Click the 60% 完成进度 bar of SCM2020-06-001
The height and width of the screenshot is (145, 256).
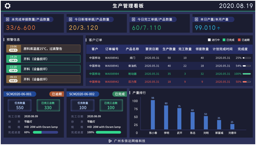click(45, 132)
